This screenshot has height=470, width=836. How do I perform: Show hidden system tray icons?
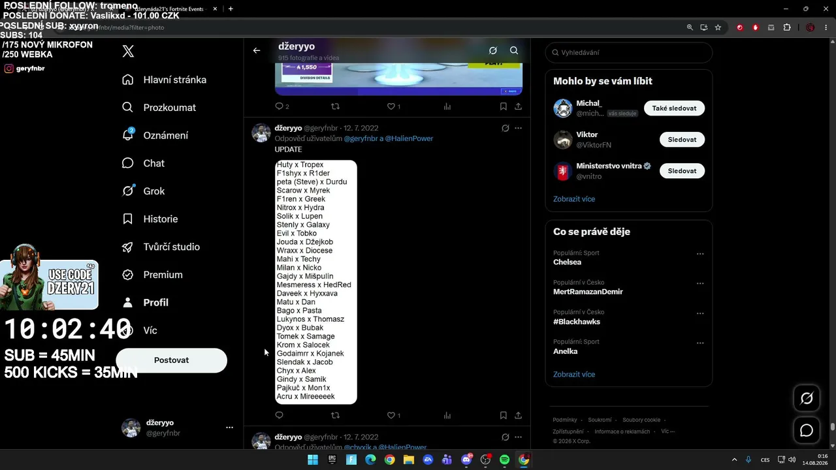point(735,460)
